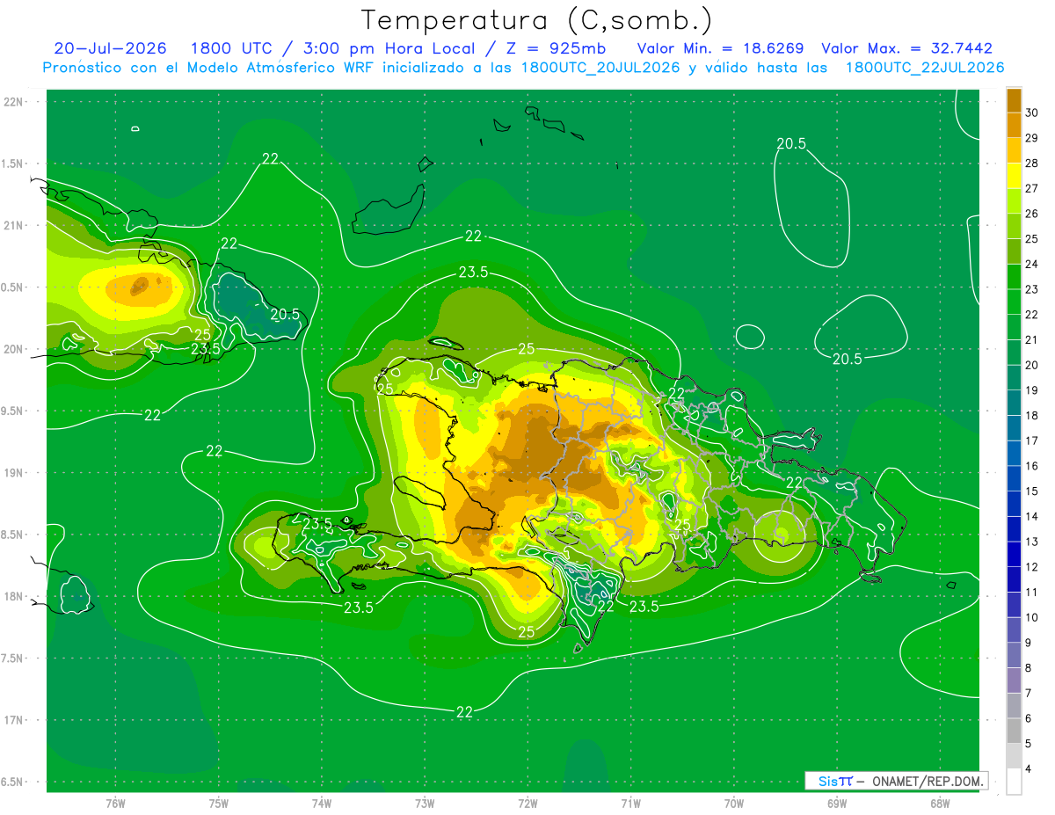This screenshot has width=1055, height=815.
Task: Click the '72W' longitude axis label
Action: pos(527,804)
